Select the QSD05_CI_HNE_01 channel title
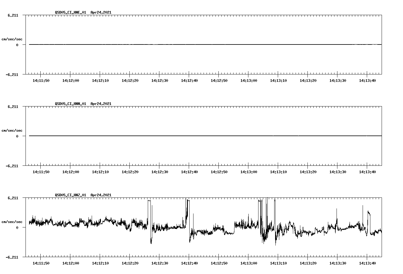The image size is (403, 274). click(x=70, y=13)
